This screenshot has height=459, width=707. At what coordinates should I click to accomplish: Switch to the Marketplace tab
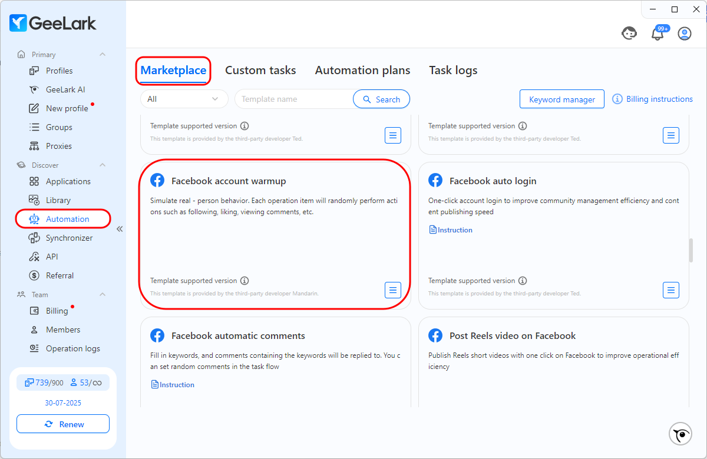(x=173, y=71)
